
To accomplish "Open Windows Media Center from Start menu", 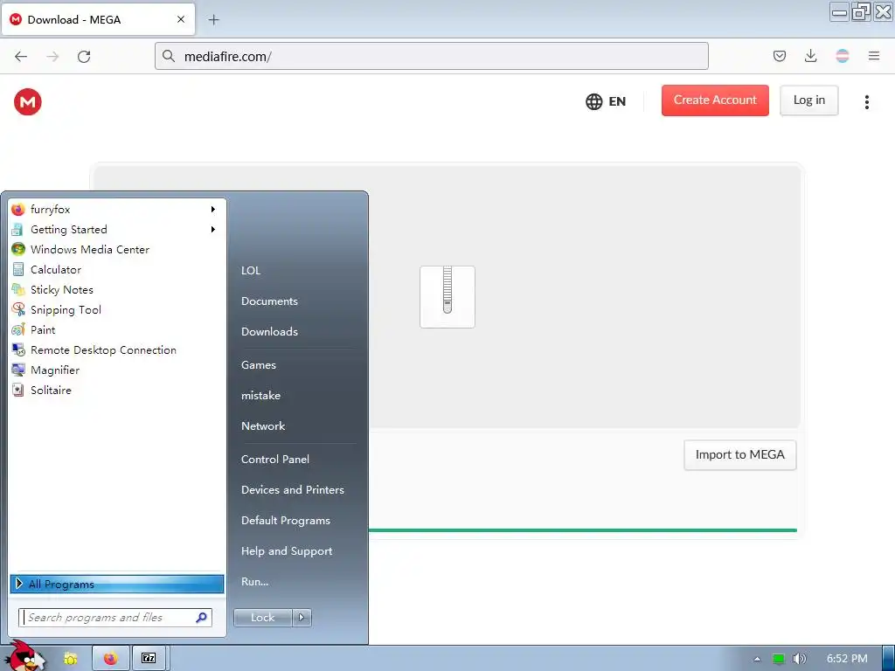I will pos(117,249).
